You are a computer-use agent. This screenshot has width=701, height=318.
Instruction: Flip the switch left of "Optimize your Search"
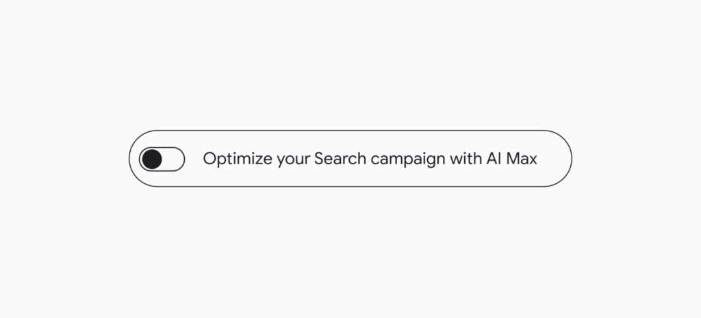click(x=162, y=159)
